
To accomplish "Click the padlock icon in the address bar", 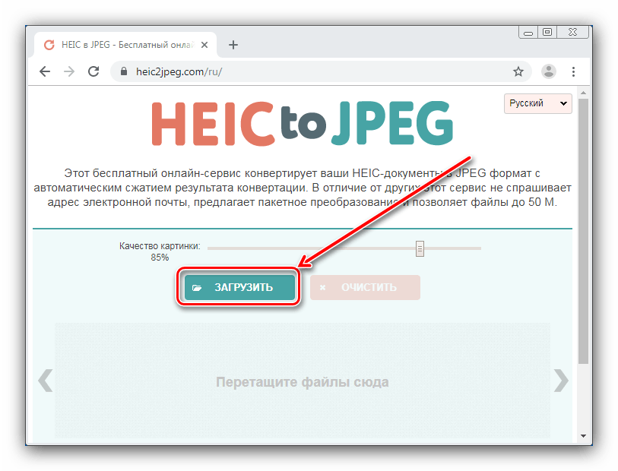I will click(124, 71).
